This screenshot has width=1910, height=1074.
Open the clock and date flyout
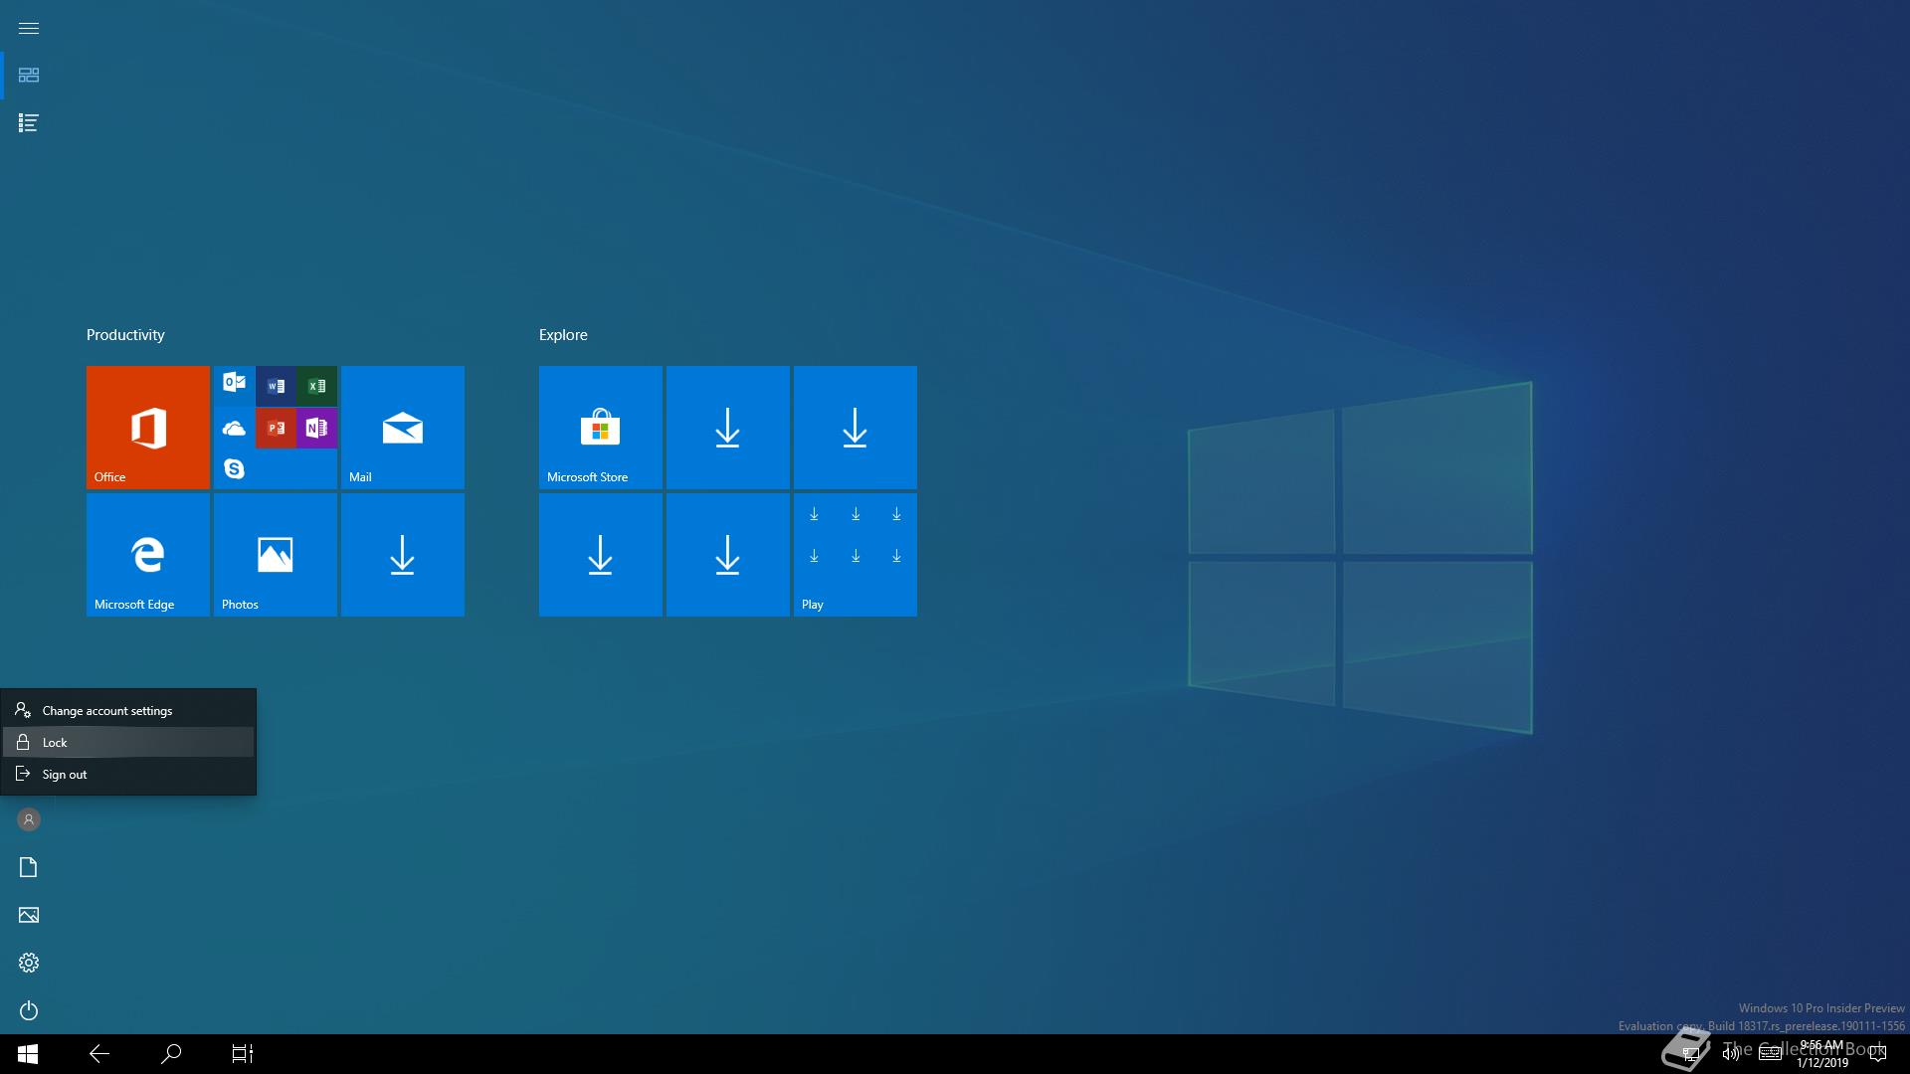click(1822, 1054)
